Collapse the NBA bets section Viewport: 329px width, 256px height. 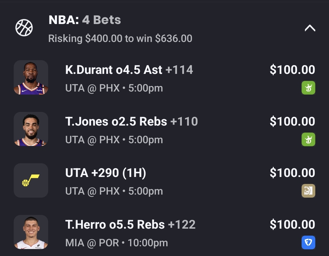[x=310, y=28]
